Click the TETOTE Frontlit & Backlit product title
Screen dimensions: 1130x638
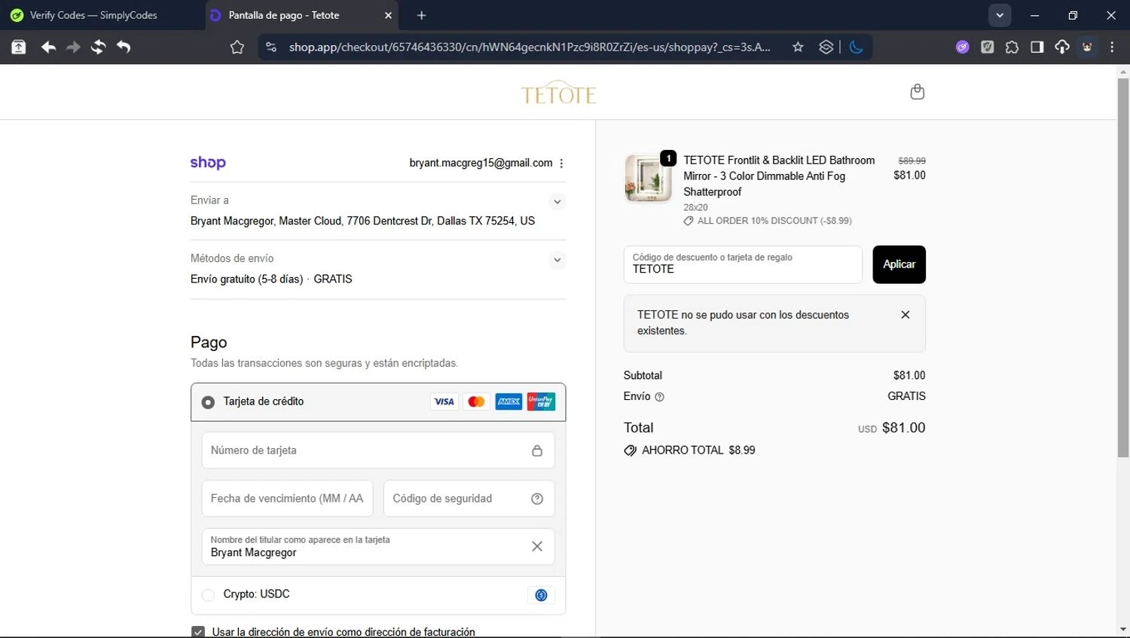pos(779,176)
